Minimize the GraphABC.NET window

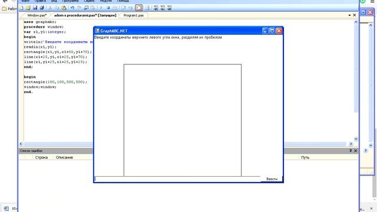pyautogui.click(x=265, y=31)
